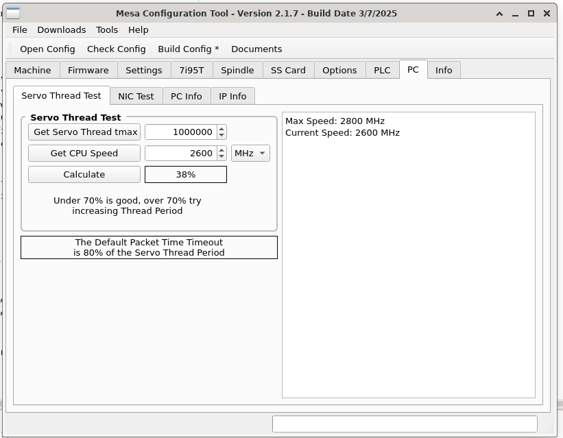Switch to the Options tab

pos(339,70)
